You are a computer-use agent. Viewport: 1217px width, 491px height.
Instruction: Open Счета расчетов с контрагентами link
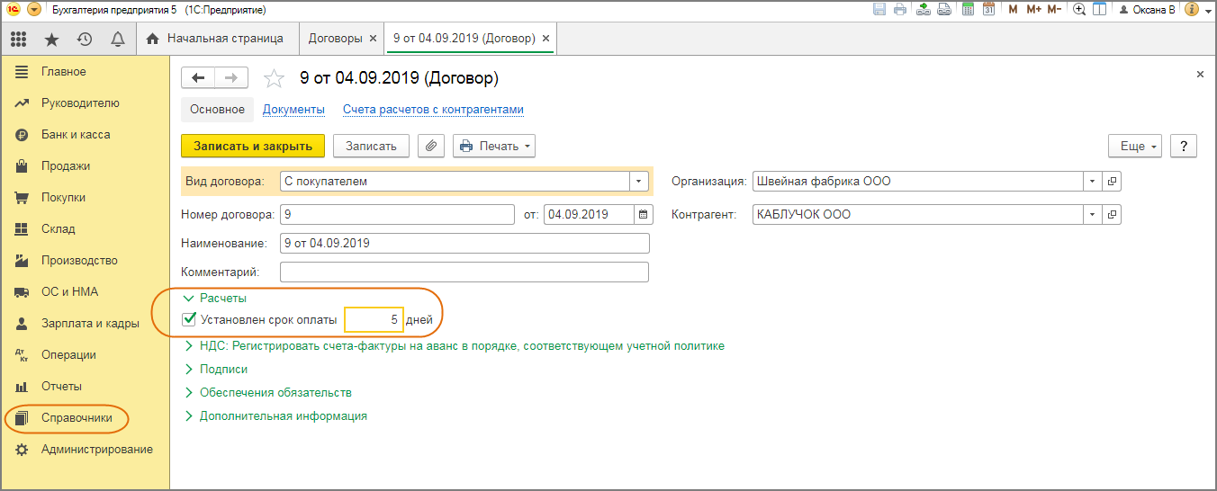433,110
